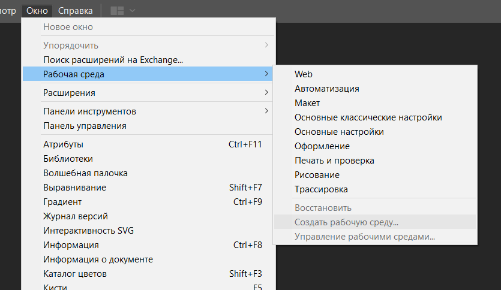Toggle the Панель управления panel
The height and width of the screenshot is (290, 501).
coord(85,126)
